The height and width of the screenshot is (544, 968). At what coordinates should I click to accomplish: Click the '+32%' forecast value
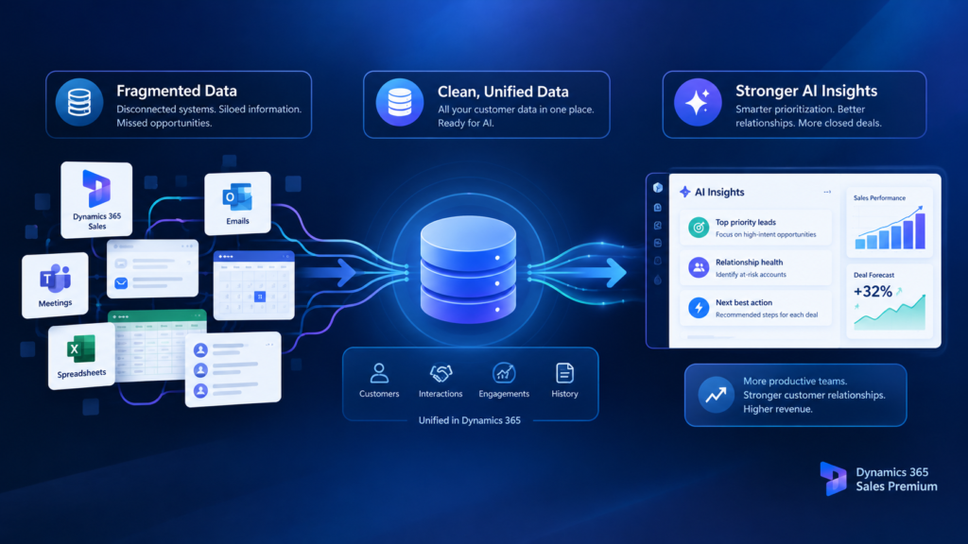(873, 291)
